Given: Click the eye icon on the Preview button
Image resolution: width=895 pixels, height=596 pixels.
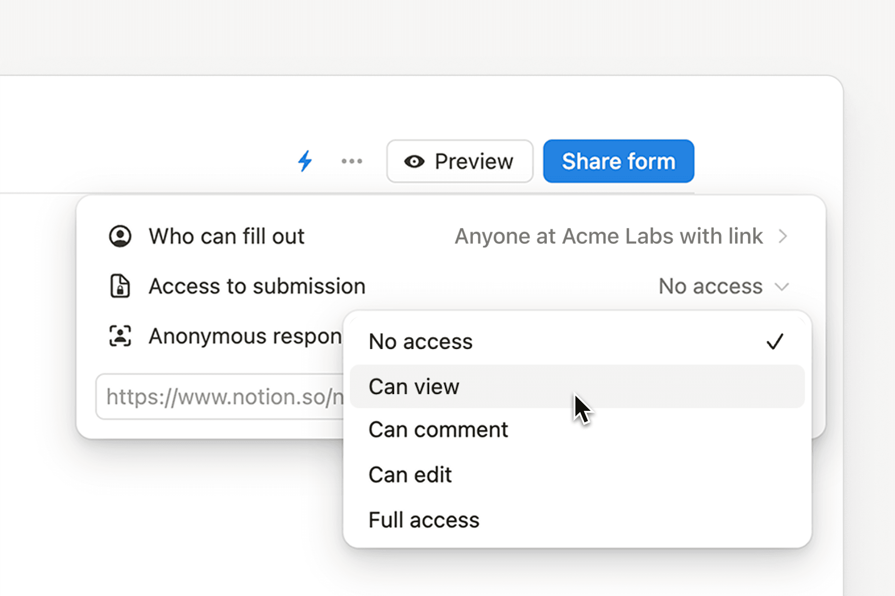Looking at the screenshot, I should tap(414, 161).
